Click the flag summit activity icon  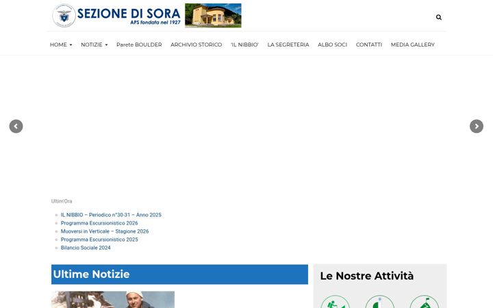[x=424, y=302]
